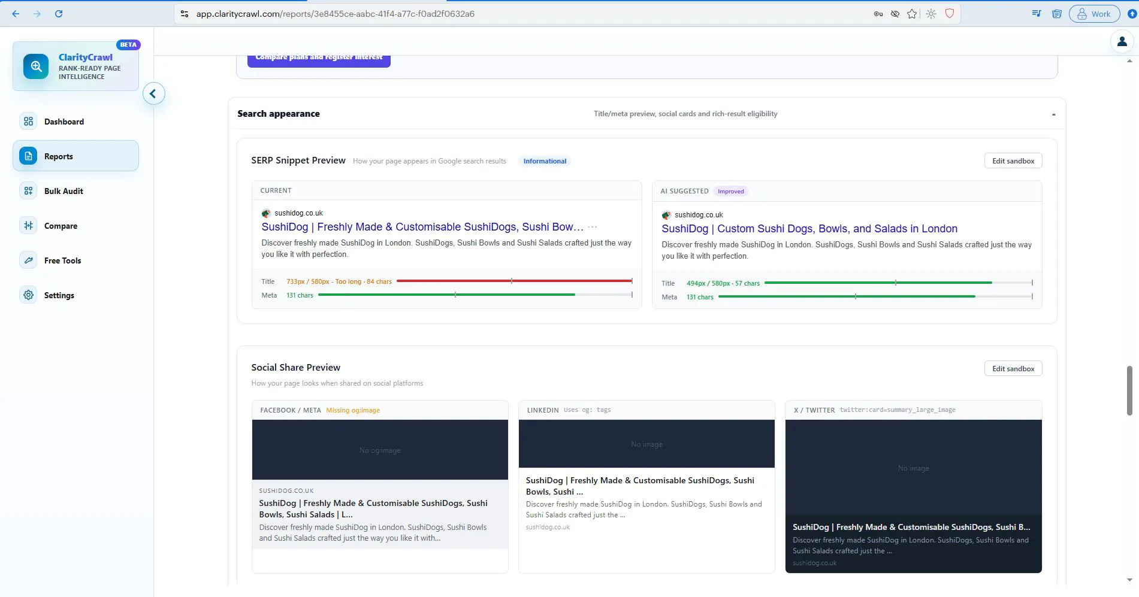Click the Missing og:image warning
Viewport: 1139px width, 597px height.
[352, 410]
